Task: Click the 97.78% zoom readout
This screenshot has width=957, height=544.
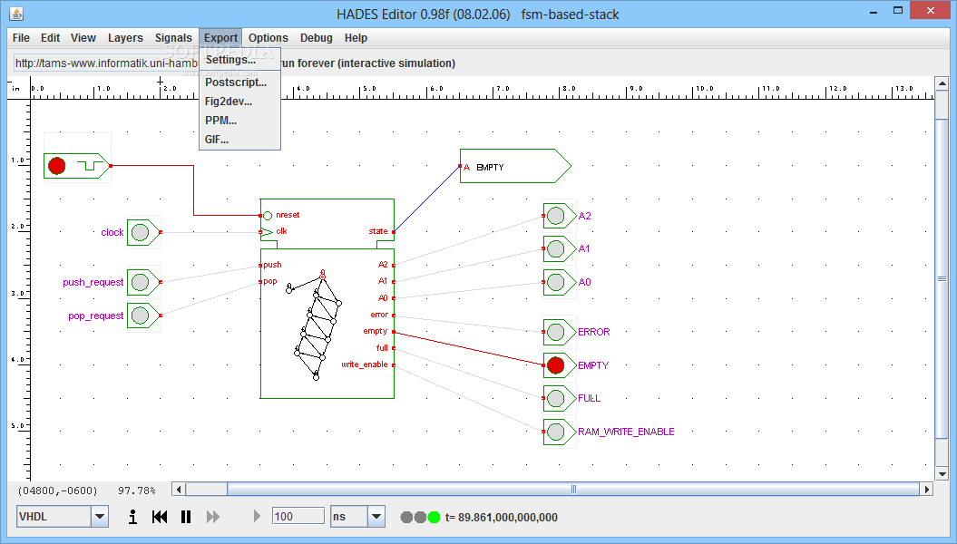Action: (137, 491)
